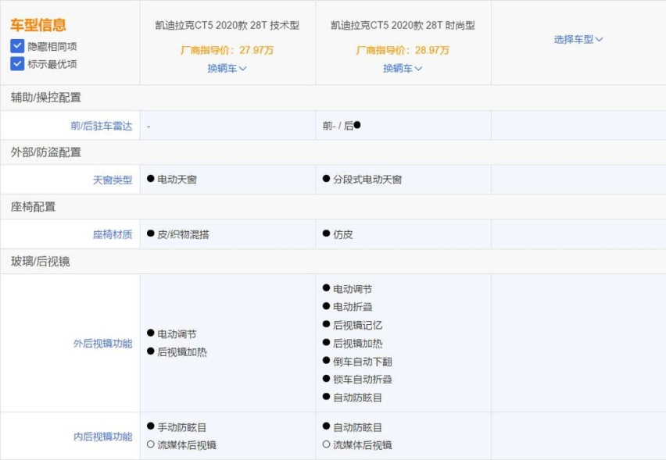
Task: Open the 选择车型 dropdown
Action: coord(578,40)
